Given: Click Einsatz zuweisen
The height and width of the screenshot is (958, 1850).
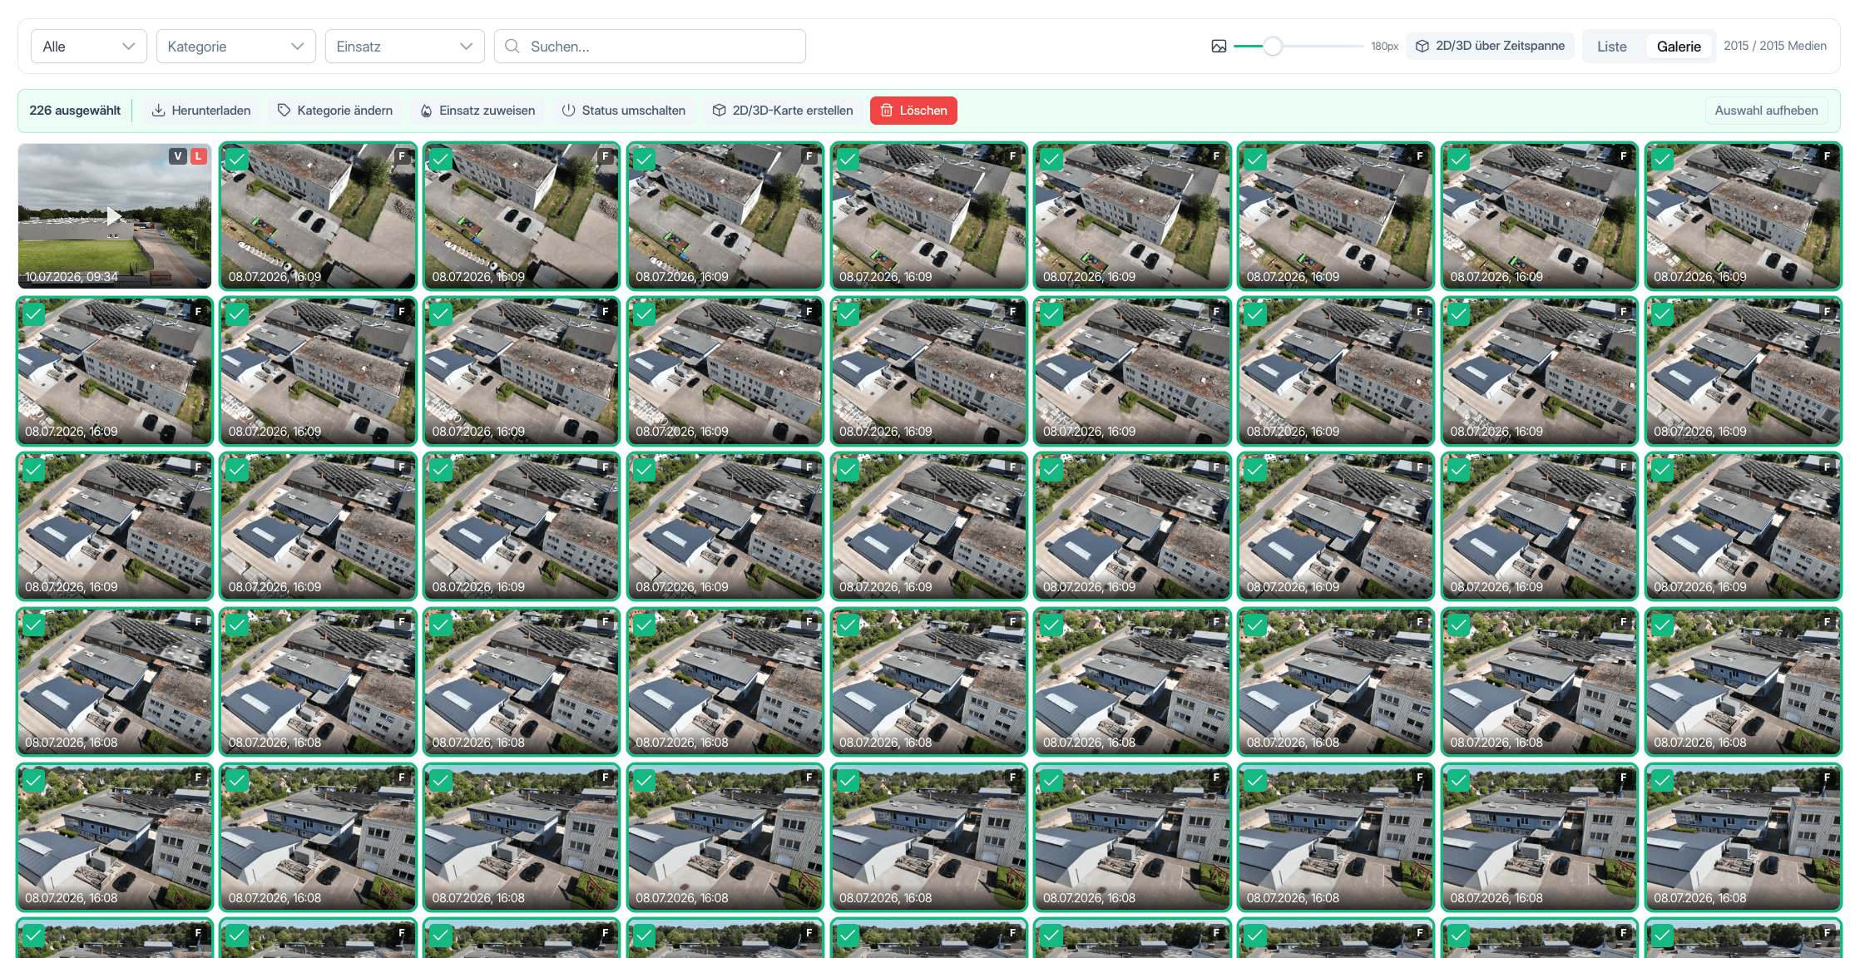Looking at the screenshot, I should click(477, 111).
